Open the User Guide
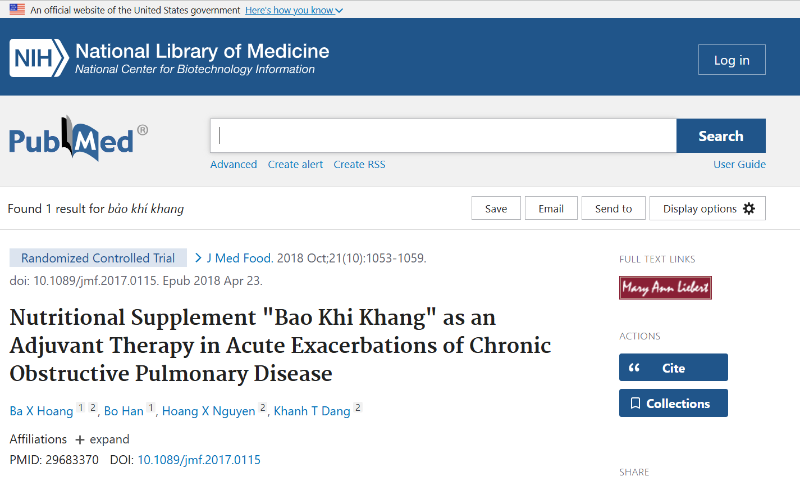This screenshot has height=485, width=800. tap(739, 164)
